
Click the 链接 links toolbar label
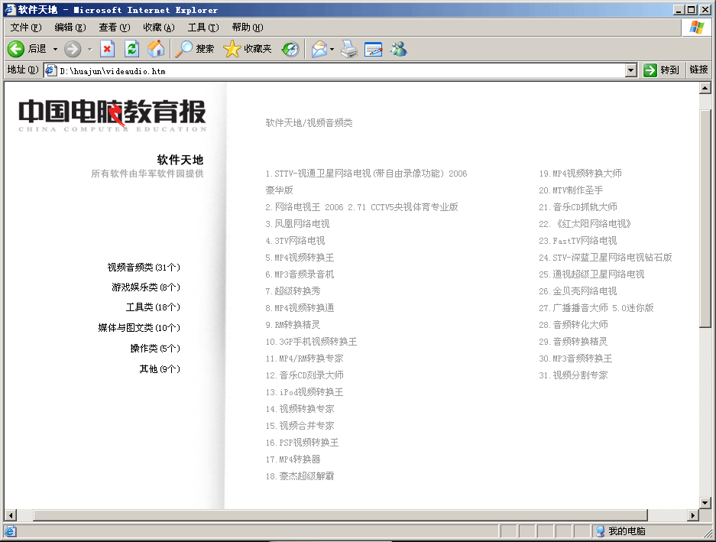[x=698, y=70]
